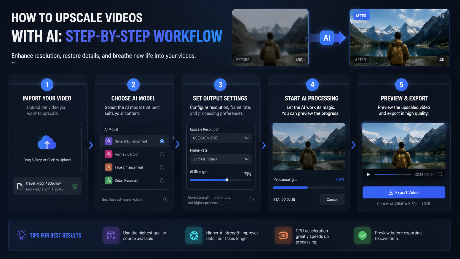
Task: Click the 'ETA: 00:02:15' text
Action: pos(284,200)
